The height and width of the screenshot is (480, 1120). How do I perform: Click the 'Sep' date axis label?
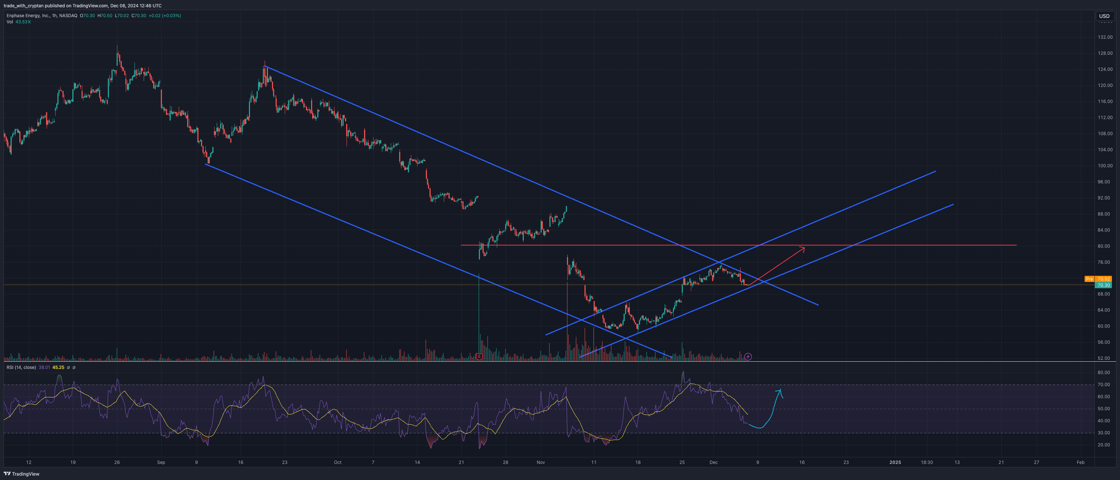[x=161, y=462]
